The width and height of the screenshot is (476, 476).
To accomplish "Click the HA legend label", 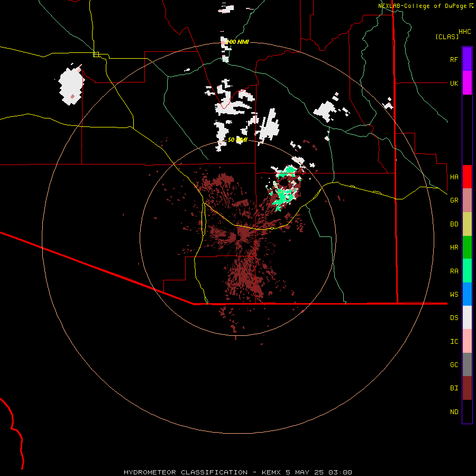I will point(454,177).
